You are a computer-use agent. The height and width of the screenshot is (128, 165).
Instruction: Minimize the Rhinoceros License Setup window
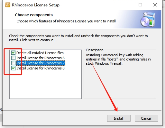click(126, 5)
